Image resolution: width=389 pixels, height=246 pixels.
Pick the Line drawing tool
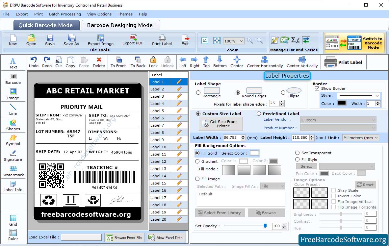(13, 110)
